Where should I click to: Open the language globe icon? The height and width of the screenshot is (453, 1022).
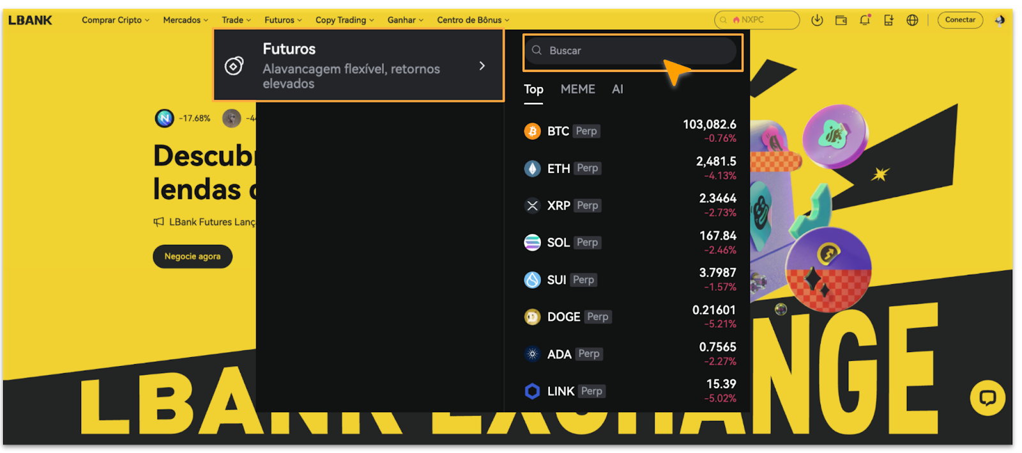click(x=912, y=20)
